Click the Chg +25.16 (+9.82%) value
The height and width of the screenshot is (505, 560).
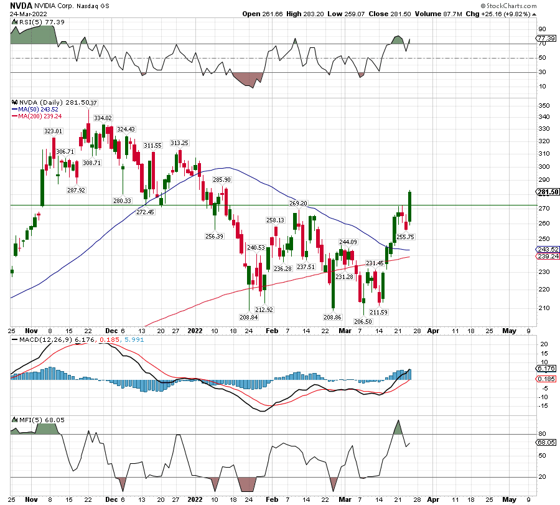498,14
